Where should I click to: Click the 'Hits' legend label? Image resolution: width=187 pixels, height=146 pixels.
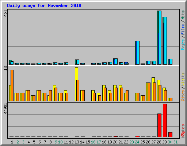click(x=183, y=15)
